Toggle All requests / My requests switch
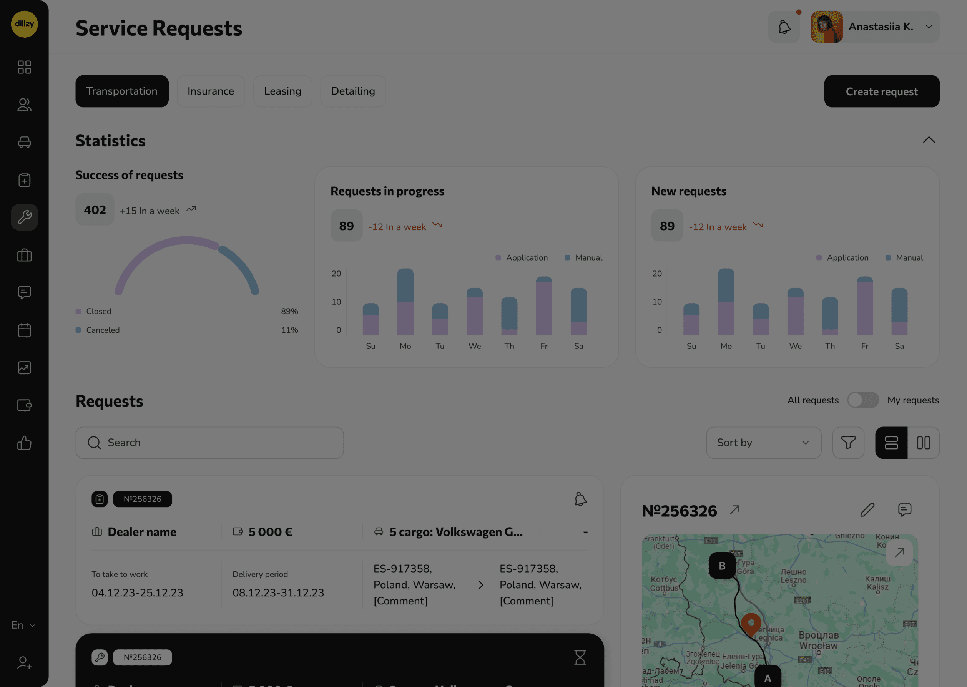The image size is (967, 687). tap(863, 400)
